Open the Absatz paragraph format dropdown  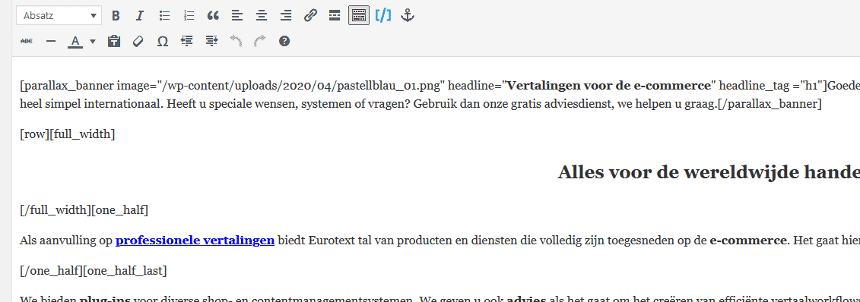(59, 16)
